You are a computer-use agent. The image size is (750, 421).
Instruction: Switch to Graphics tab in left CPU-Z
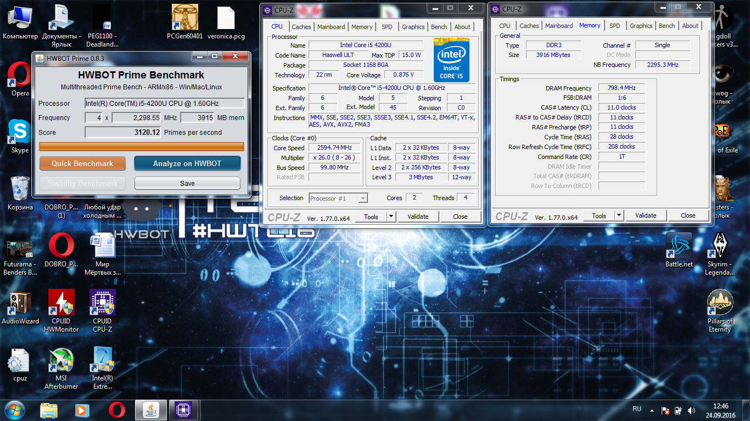(413, 27)
